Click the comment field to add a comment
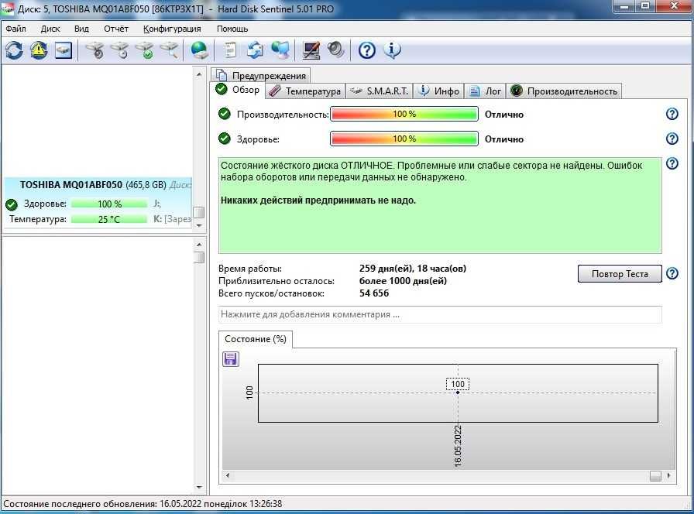This screenshot has width=694, height=514. tap(440, 314)
